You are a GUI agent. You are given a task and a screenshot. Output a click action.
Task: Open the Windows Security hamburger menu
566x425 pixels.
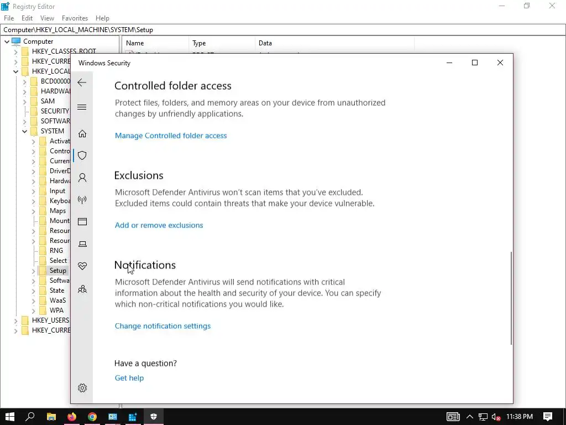(x=82, y=107)
